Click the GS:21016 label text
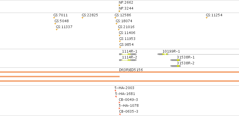Screen dimensions: 239x116 pyautogui.click(x=126, y=27)
